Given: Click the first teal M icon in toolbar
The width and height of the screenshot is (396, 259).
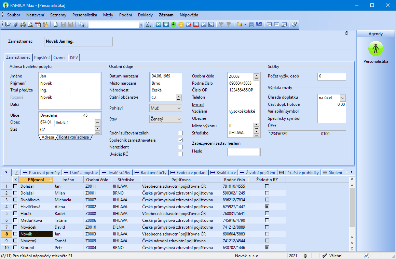Looking at the screenshot, I should tap(159, 25).
